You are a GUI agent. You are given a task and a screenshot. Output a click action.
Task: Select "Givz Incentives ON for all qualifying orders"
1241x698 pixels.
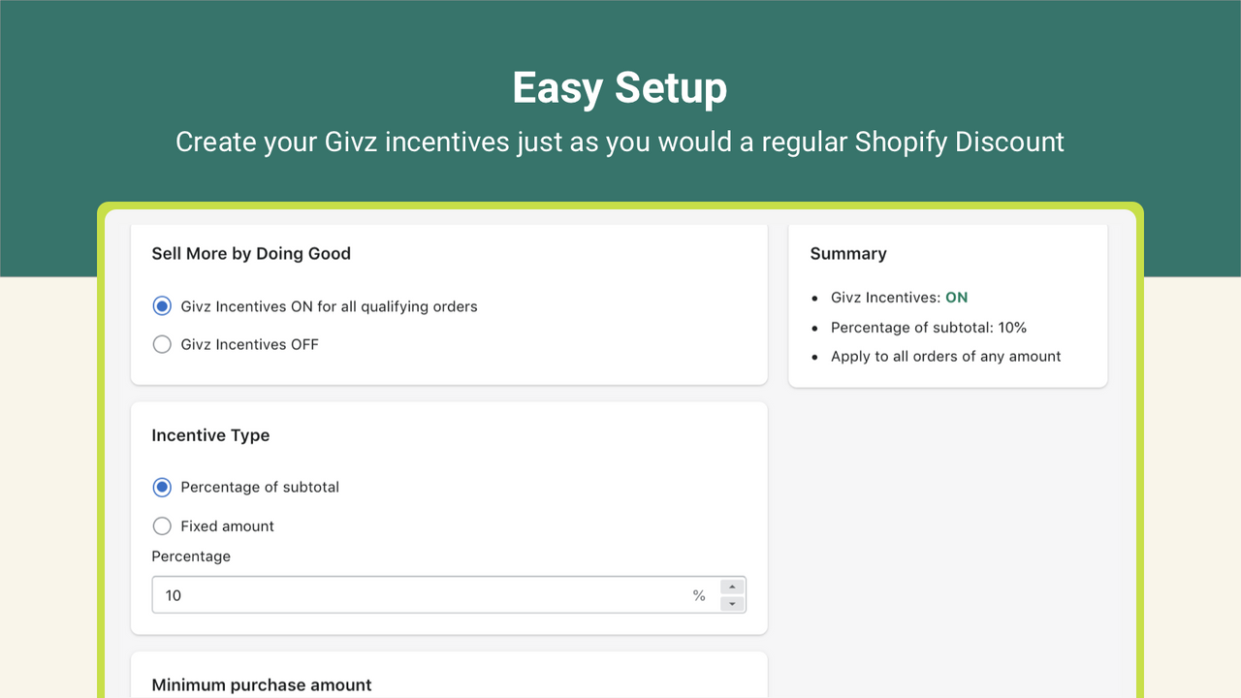(162, 305)
